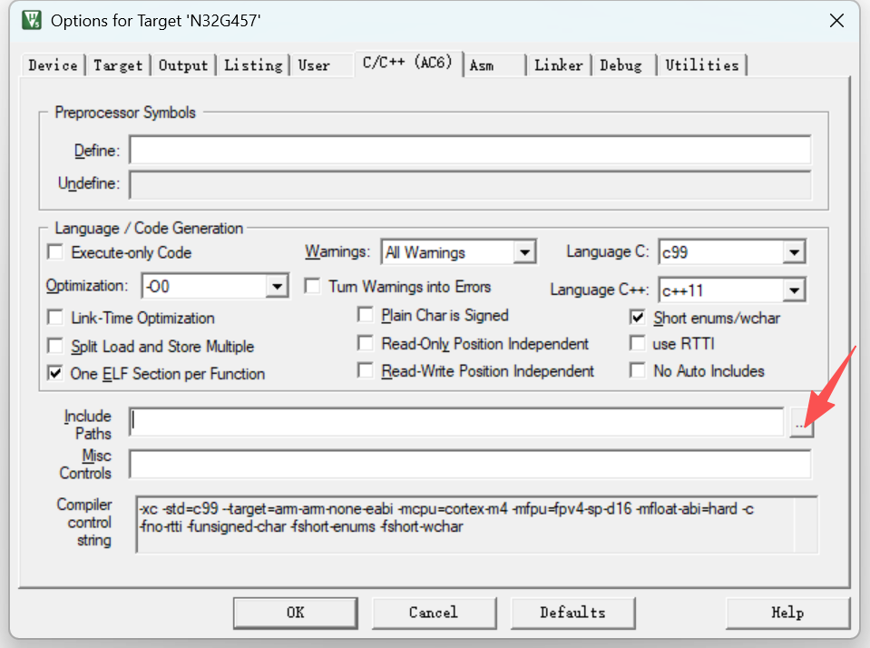Screen dimensions: 870x648
Task: Enable Execute-only Code checkbox
Action: [x=55, y=252]
